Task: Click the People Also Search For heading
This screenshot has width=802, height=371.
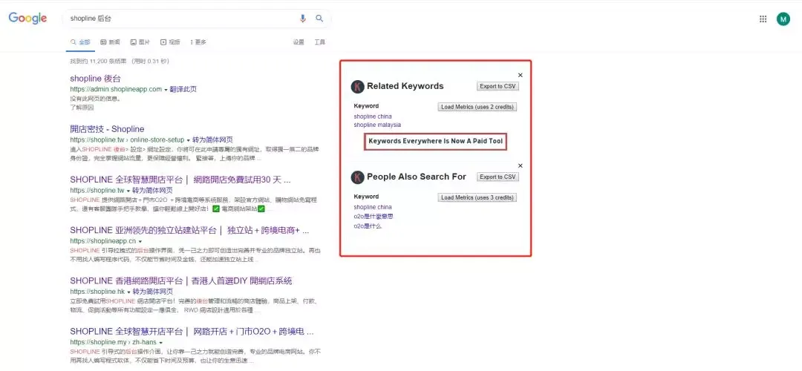Action: pos(417,177)
